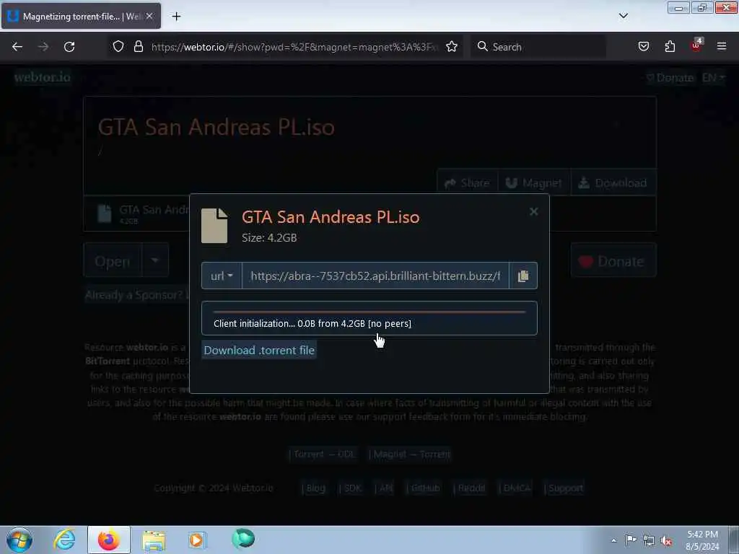739x554 pixels.
Task: Open the url type dropdown
Action: (x=222, y=276)
